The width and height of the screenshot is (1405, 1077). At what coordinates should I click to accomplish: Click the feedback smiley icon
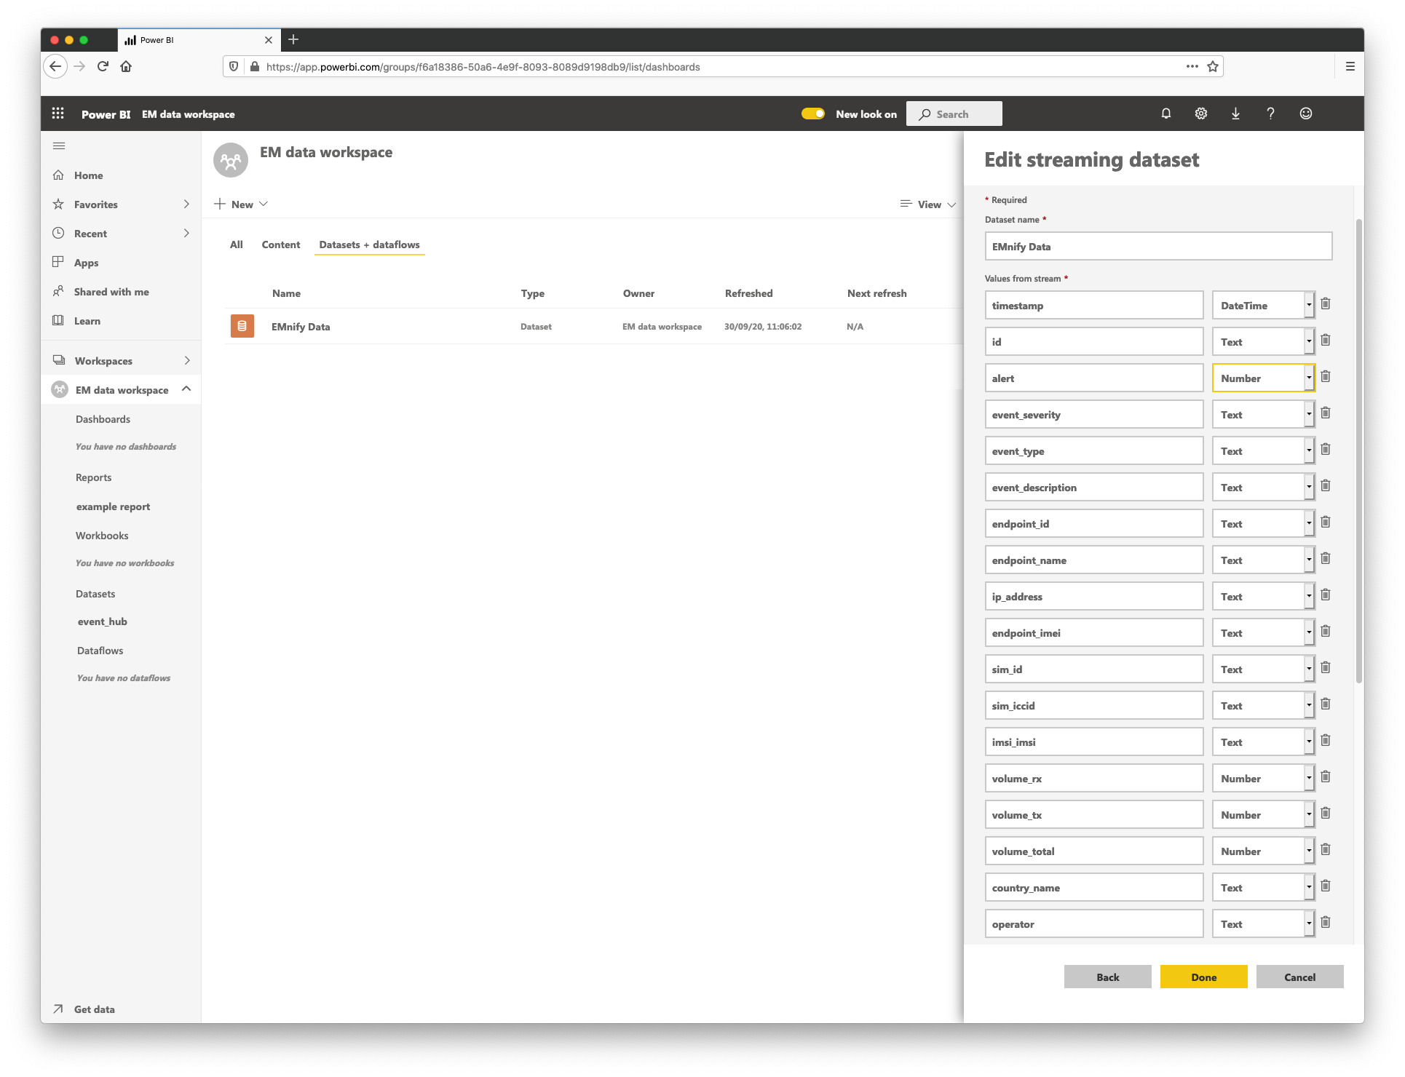1306,114
